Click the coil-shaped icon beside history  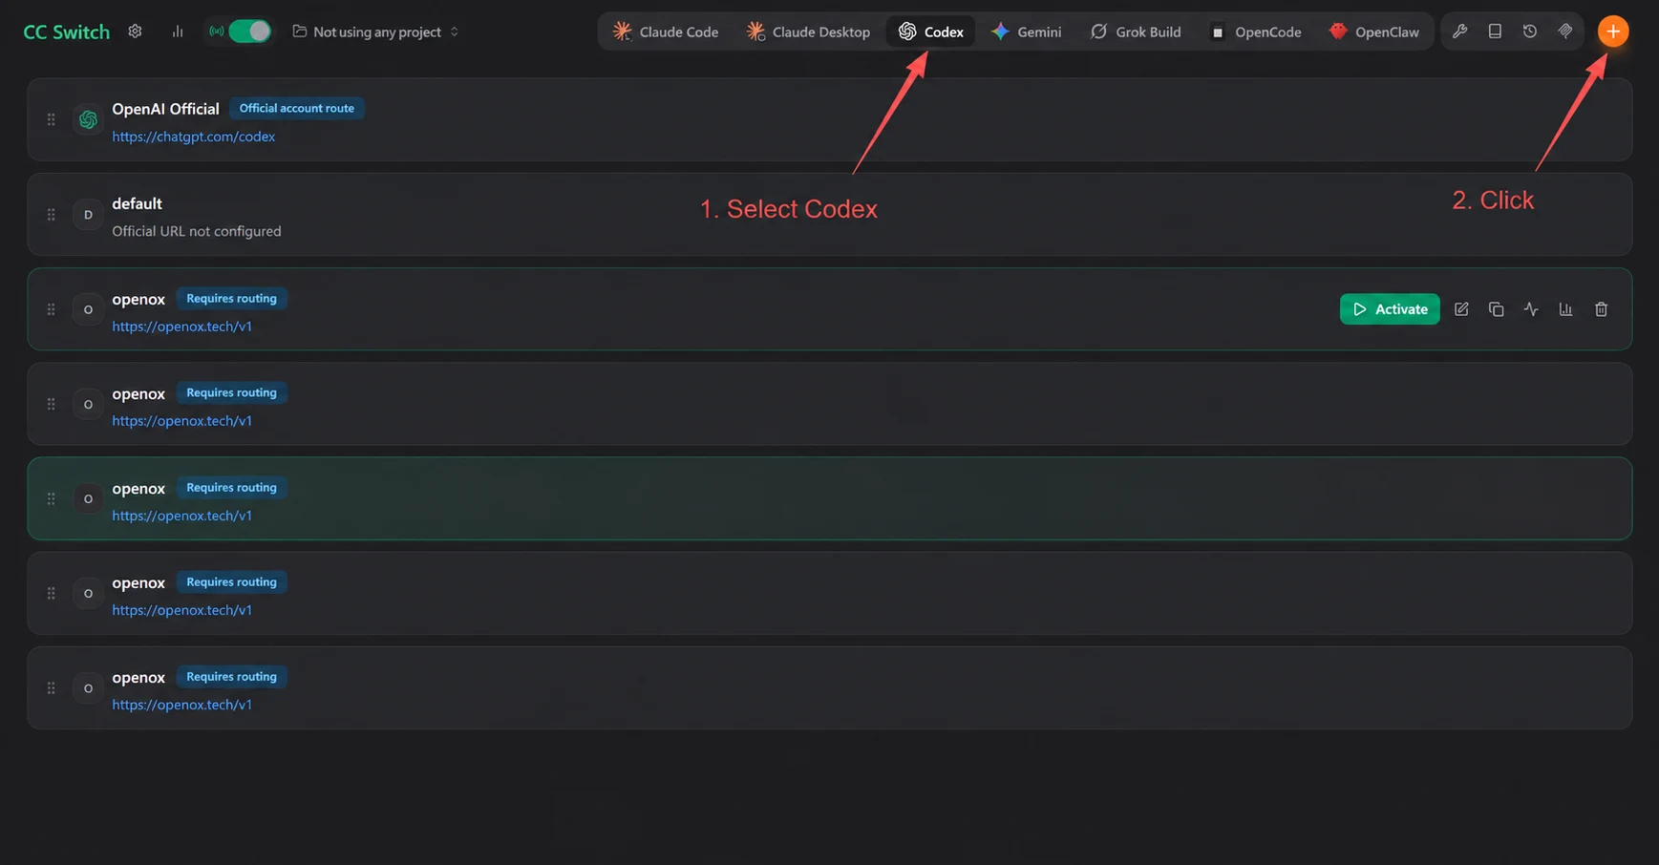pos(1565,32)
